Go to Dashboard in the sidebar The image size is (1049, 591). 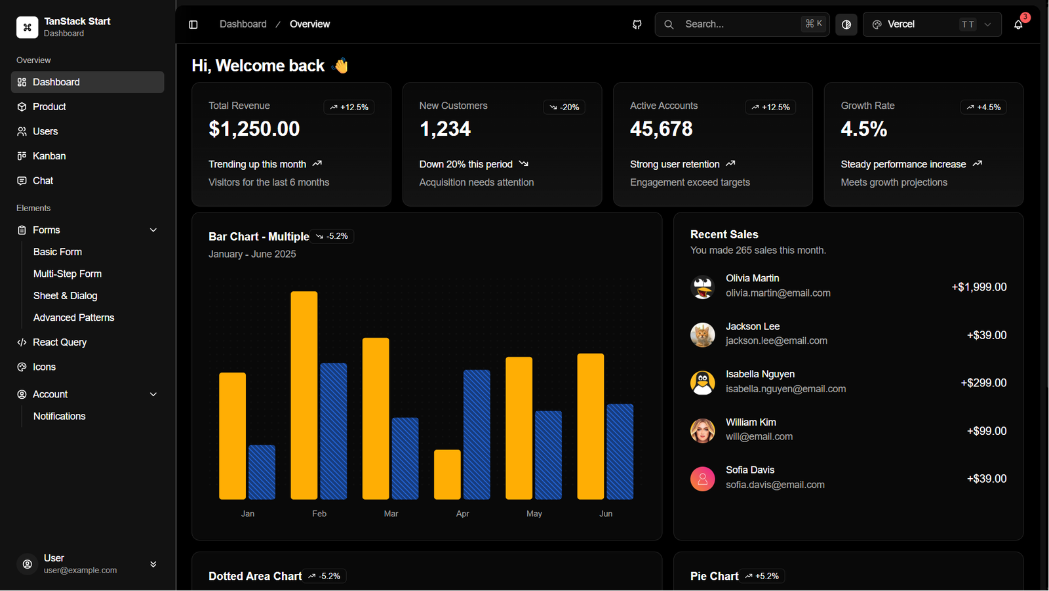(x=88, y=82)
